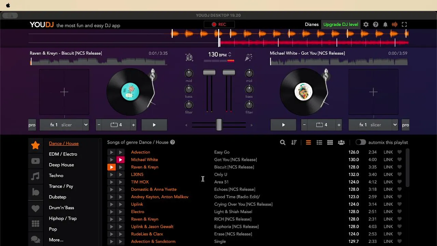This screenshot has height=246, width=437.
Task: Toggle the right deck loop 4 button
Action: 321,125
